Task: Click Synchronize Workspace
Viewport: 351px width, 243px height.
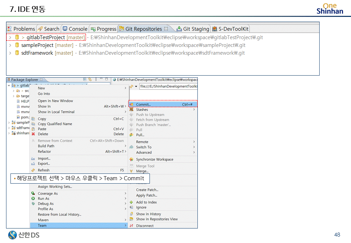Action: [163, 159]
